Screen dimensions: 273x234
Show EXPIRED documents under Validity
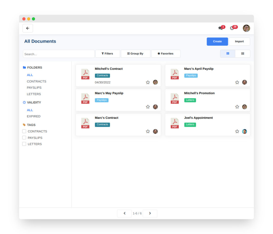34,116
